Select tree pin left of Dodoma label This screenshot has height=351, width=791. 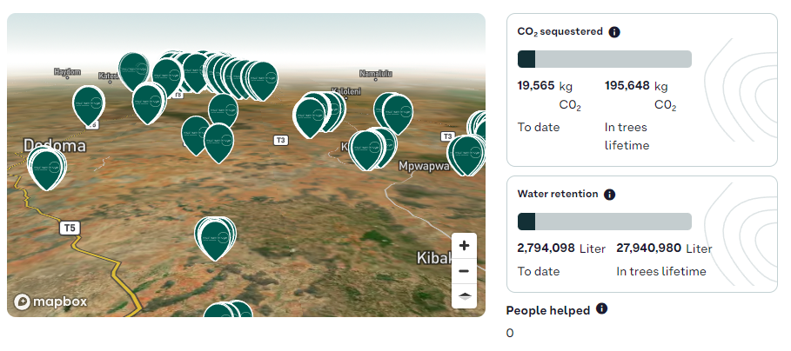click(46, 169)
